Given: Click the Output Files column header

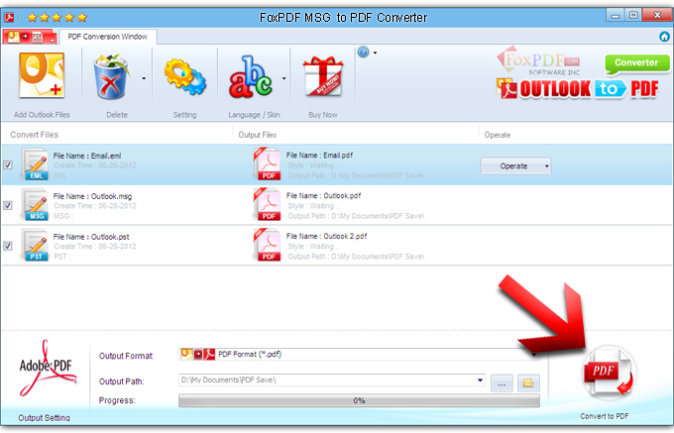Looking at the screenshot, I should coord(258,135).
